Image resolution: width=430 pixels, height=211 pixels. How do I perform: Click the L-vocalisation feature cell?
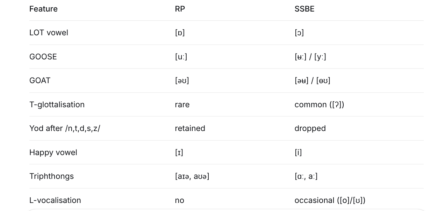tap(55, 200)
